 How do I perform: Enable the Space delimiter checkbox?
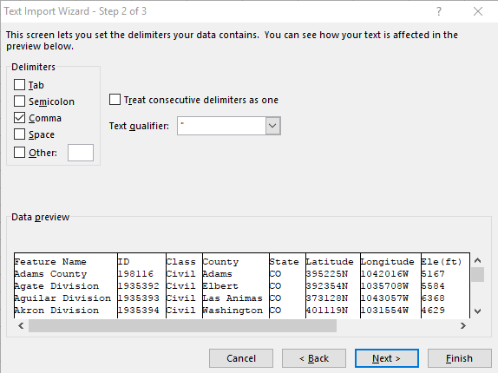click(19, 134)
